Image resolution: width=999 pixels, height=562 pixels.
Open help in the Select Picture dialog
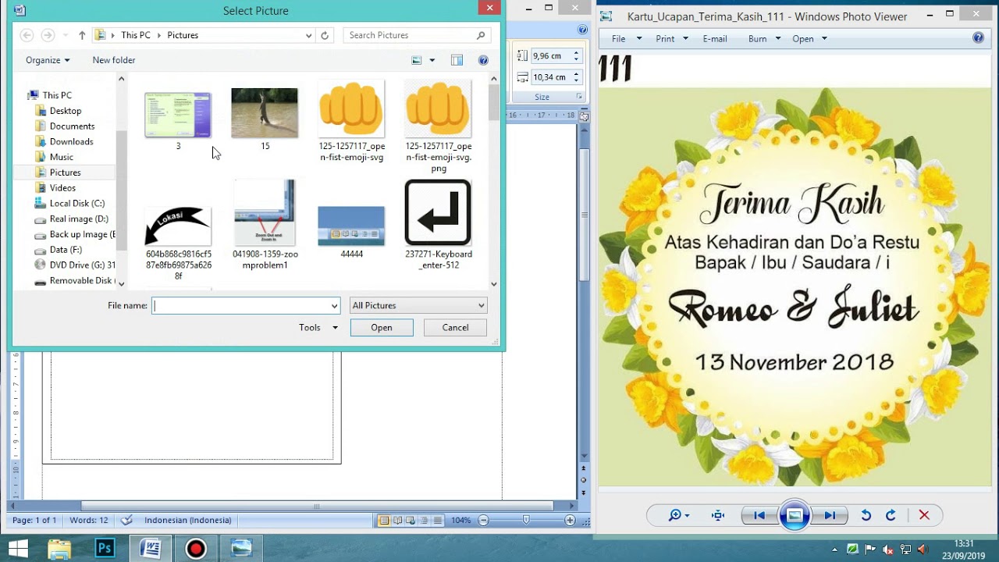tap(483, 60)
